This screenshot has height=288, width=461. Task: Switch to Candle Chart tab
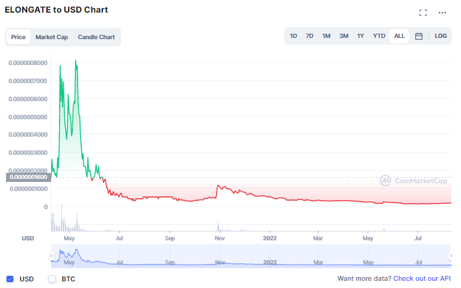[x=96, y=37]
